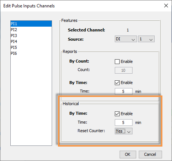
Task: Click the disabled Count field
Action: pyautogui.click(x=124, y=70)
